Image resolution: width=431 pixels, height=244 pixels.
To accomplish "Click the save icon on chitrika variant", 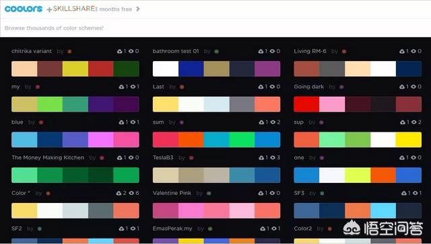I will 120,51.
